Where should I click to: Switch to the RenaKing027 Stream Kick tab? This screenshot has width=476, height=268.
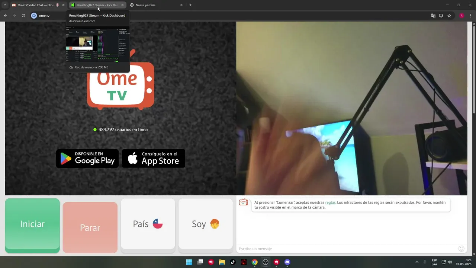(x=97, y=5)
